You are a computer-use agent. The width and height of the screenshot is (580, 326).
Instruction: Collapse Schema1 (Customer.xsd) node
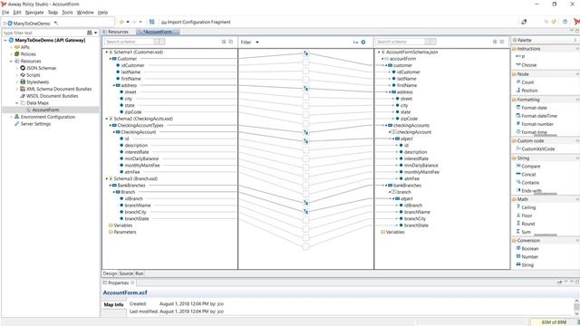click(107, 53)
